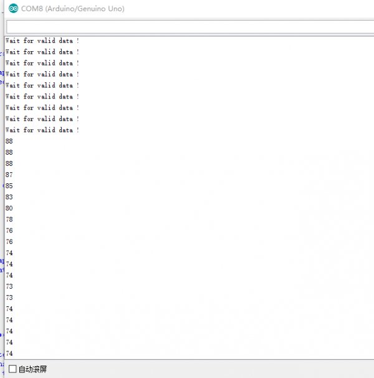The height and width of the screenshot is (378, 374).
Task: Click the COM8 (Arduino/Genuino Uno) window title
Action: [72, 9]
